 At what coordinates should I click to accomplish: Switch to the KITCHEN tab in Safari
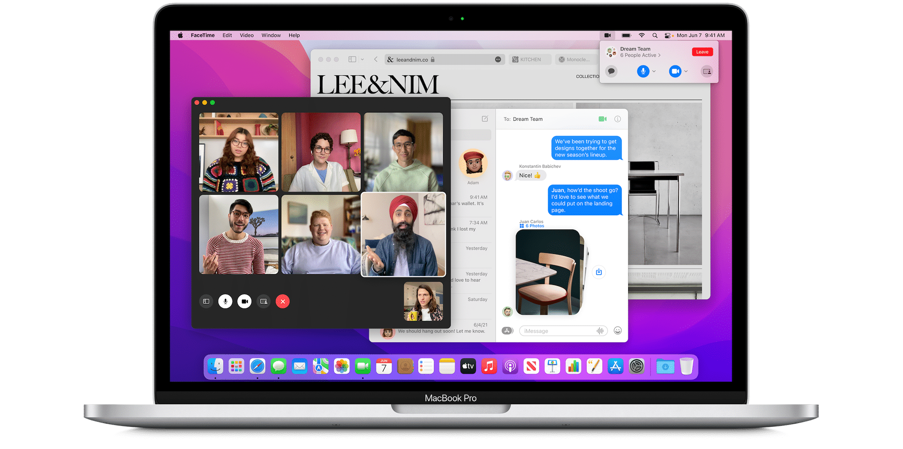530,60
